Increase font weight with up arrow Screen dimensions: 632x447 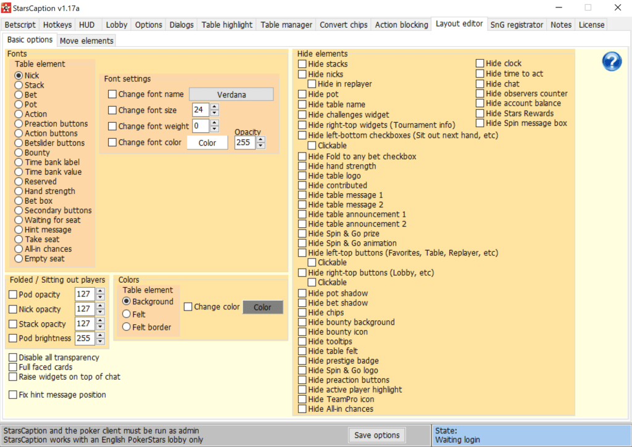click(215, 122)
